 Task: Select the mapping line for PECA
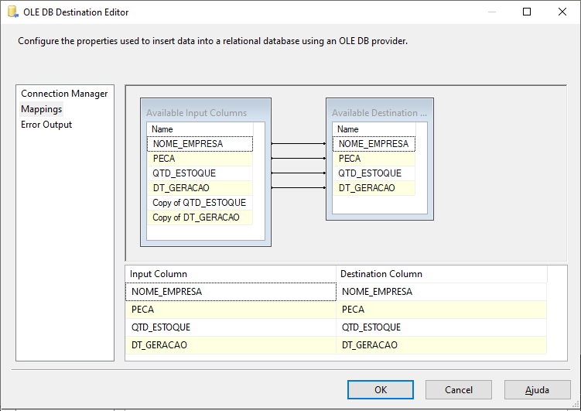[299, 158]
